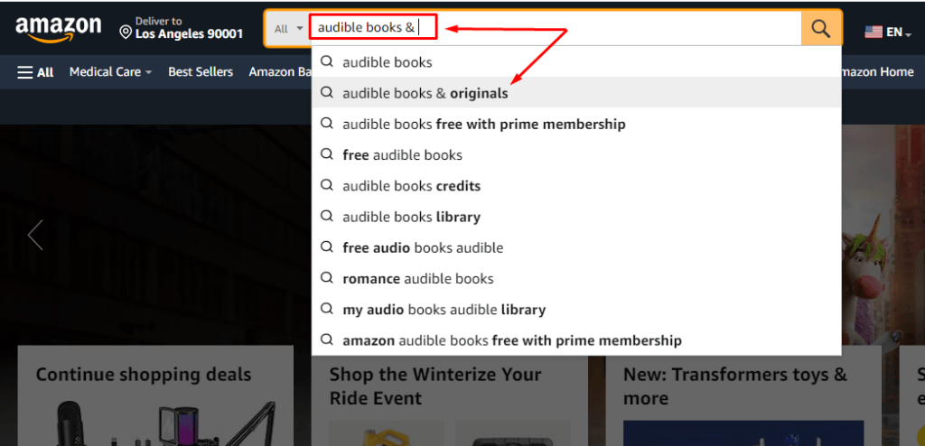The height and width of the screenshot is (446, 925).
Task: Click the US flag language icon
Action: point(874,33)
